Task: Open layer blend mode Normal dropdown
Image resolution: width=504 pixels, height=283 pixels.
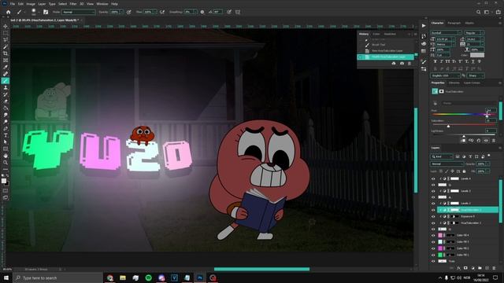Action: pos(447,164)
